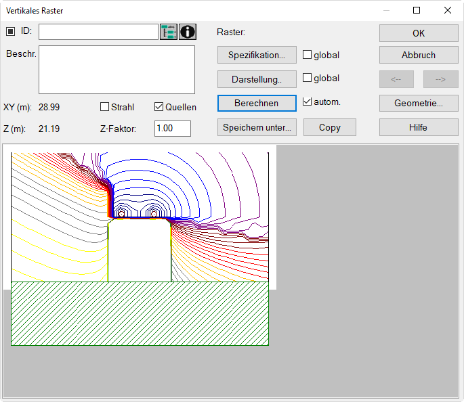464x402 pixels.
Task: Enable the Strahl checkbox
Action: (x=104, y=107)
